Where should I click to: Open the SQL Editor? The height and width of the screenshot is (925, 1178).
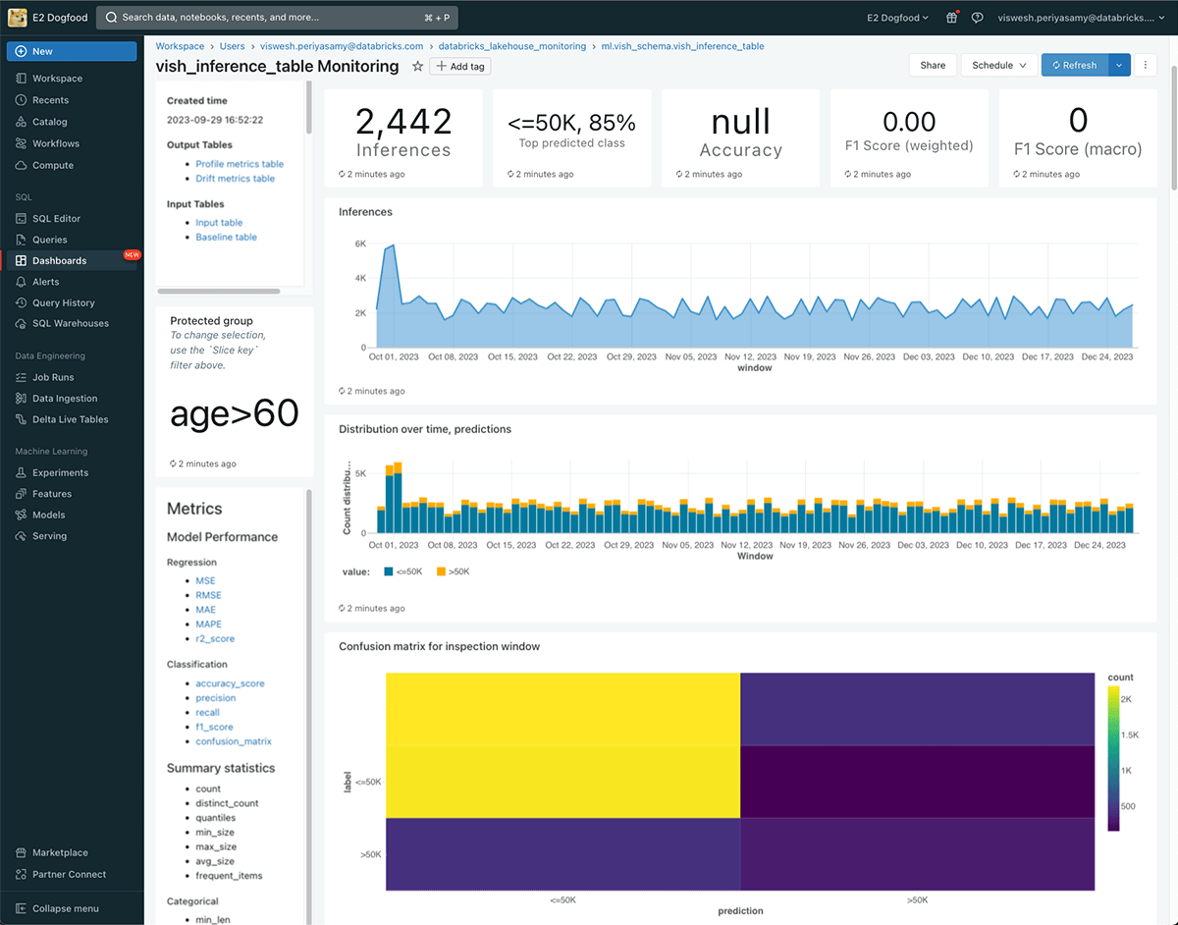(50, 218)
